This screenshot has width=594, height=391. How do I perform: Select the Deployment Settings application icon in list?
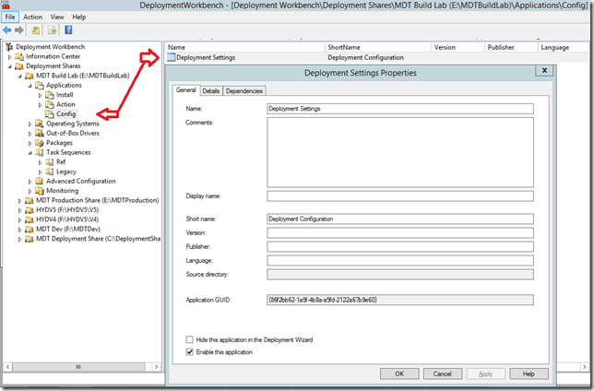[x=171, y=57]
